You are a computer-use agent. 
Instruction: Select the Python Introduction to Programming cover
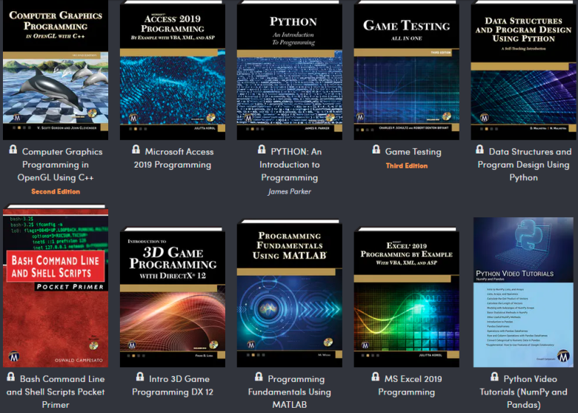pos(289,70)
